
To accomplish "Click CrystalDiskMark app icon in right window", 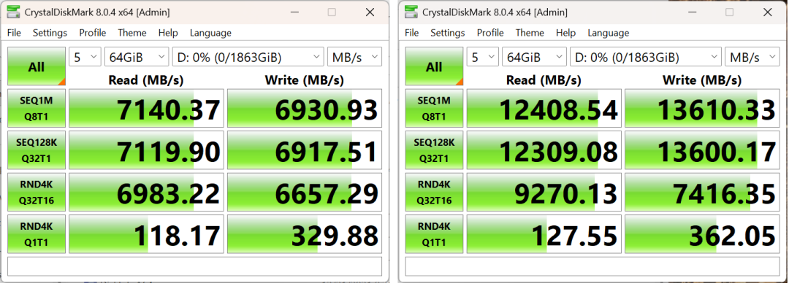I will pos(412,12).
